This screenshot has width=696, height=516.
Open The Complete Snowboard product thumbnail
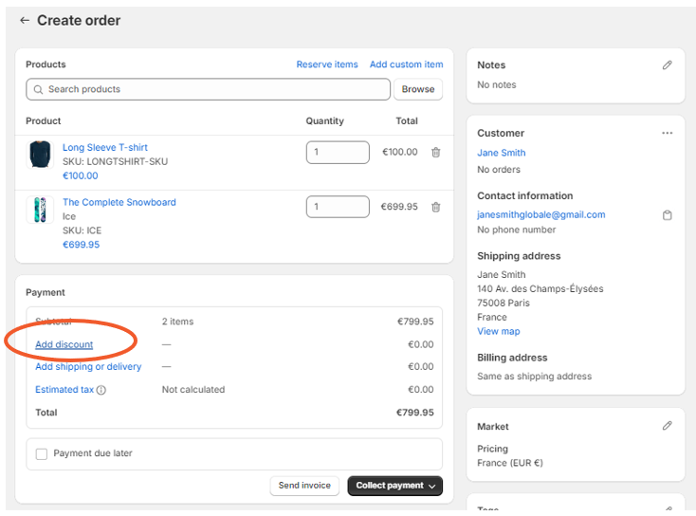click(x=40, y=211)
